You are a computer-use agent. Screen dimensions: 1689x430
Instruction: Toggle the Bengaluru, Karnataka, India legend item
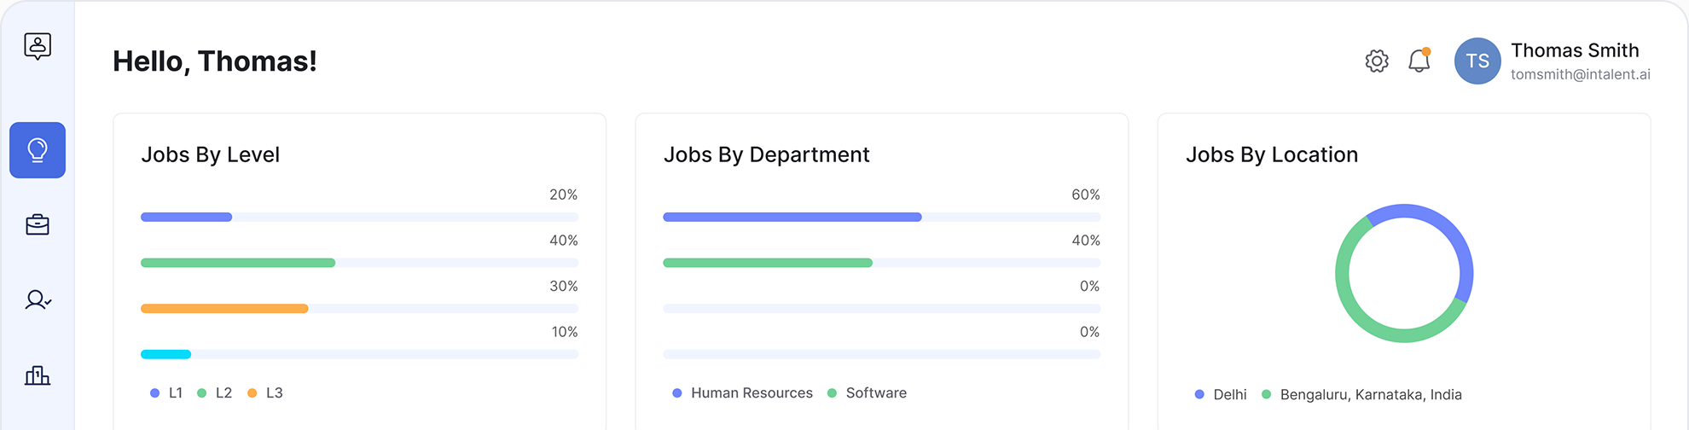1361,395
